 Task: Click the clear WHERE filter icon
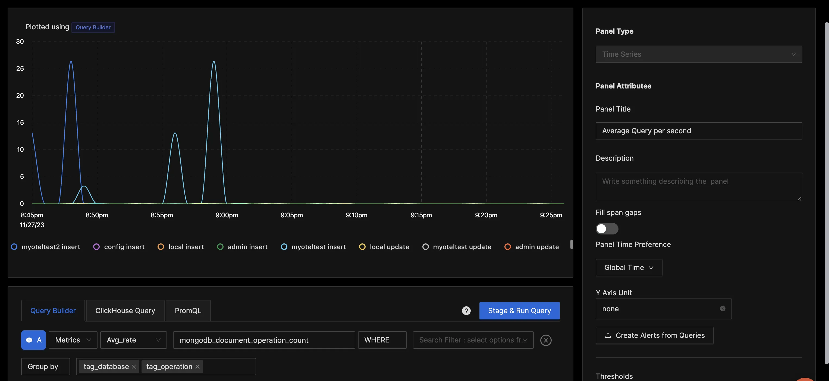point(546,340)
